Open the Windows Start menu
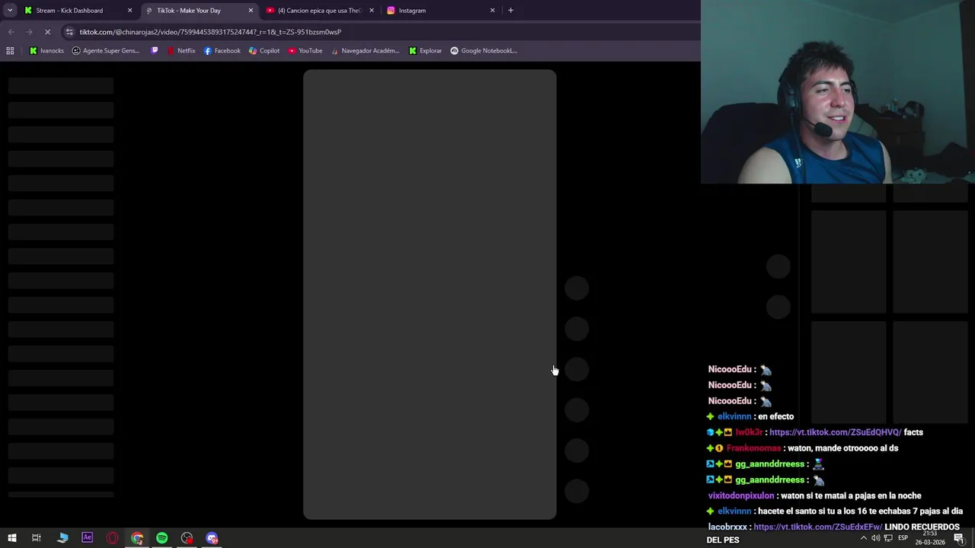The width and height of the screenshot is (975, 548). 11,538
